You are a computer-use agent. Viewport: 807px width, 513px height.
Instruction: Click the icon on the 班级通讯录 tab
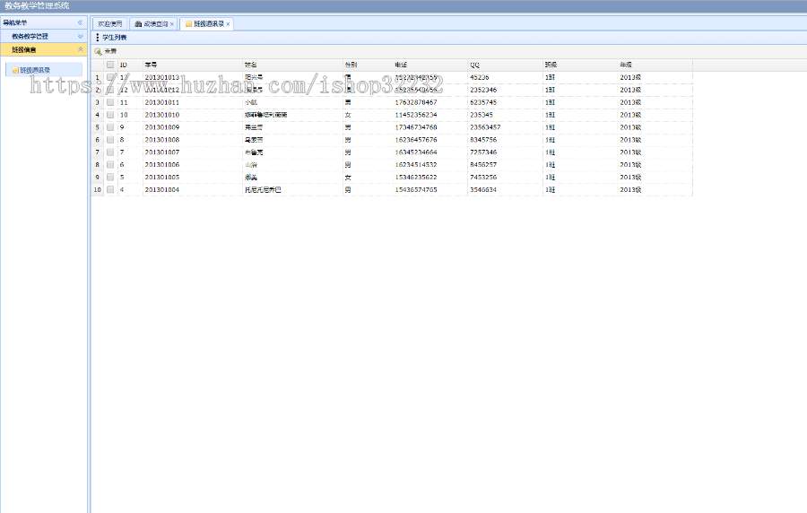(x=188, y=24)
